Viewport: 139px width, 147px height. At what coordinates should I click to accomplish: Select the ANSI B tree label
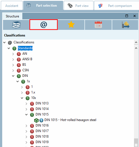[27, 59]
